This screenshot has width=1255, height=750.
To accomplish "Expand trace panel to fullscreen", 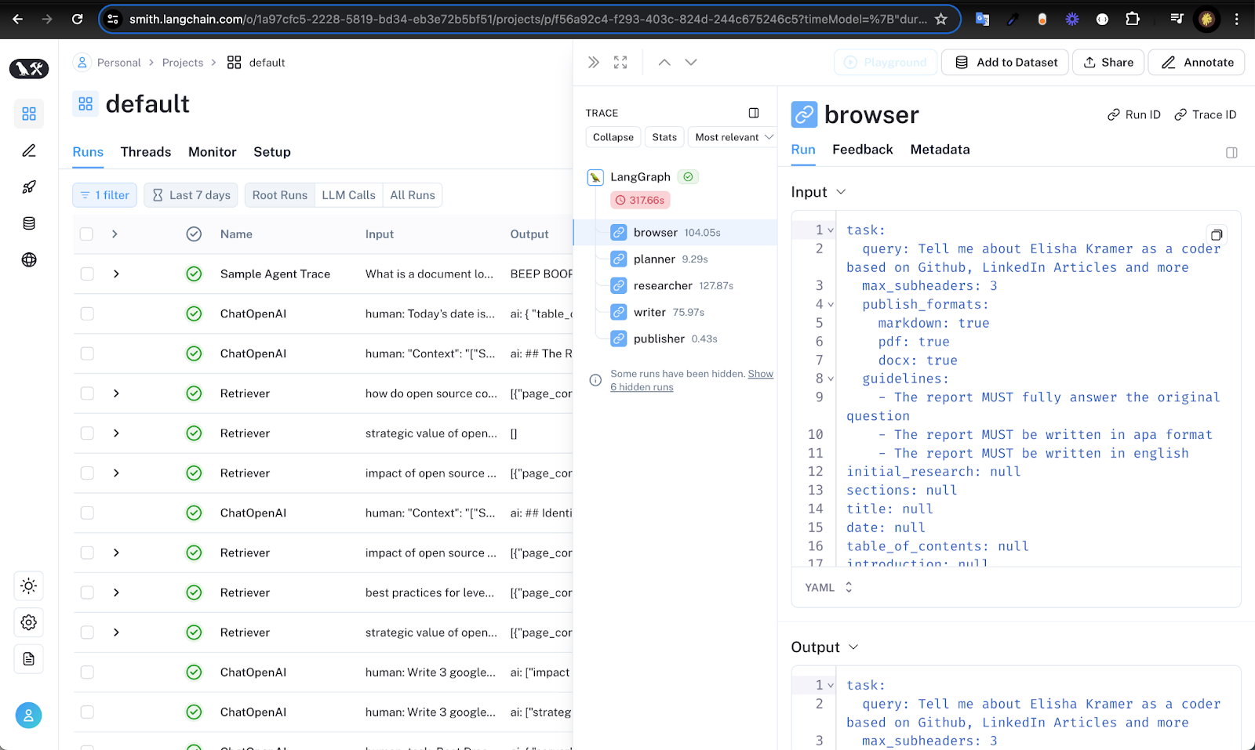I will [x=620, y=63].
